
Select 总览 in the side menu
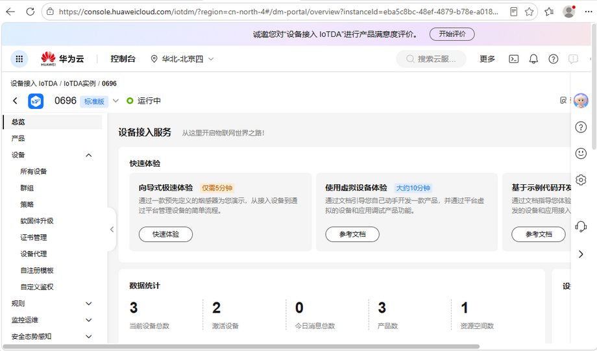[53, 122]
